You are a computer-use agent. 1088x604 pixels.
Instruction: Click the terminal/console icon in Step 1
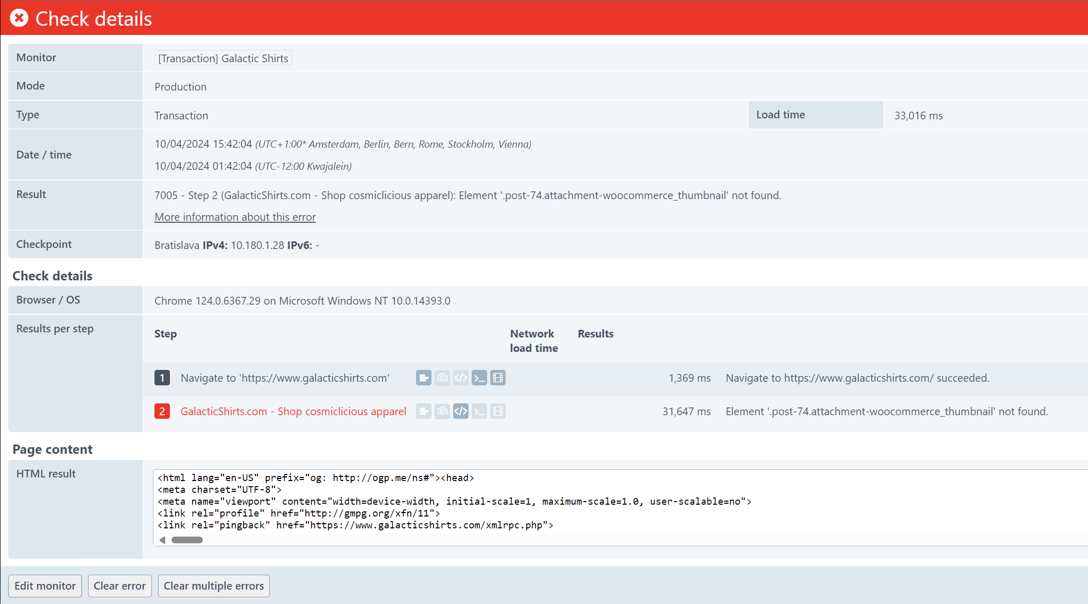[479, 378]
